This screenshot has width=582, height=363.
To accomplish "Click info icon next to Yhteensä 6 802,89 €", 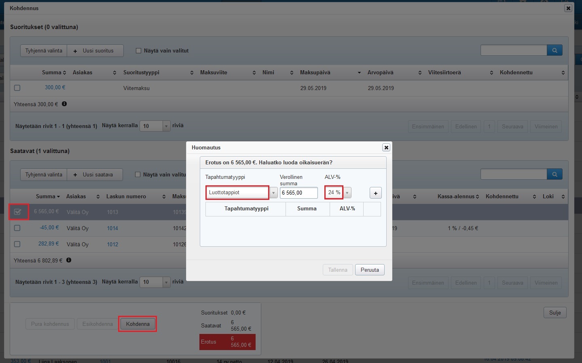I will pos(69,260).
